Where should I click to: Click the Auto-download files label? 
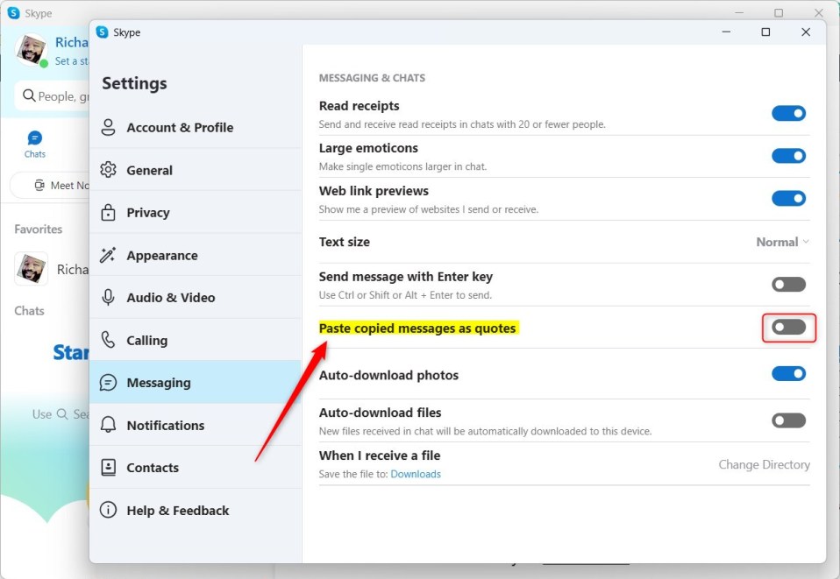(x=381, y=413)
